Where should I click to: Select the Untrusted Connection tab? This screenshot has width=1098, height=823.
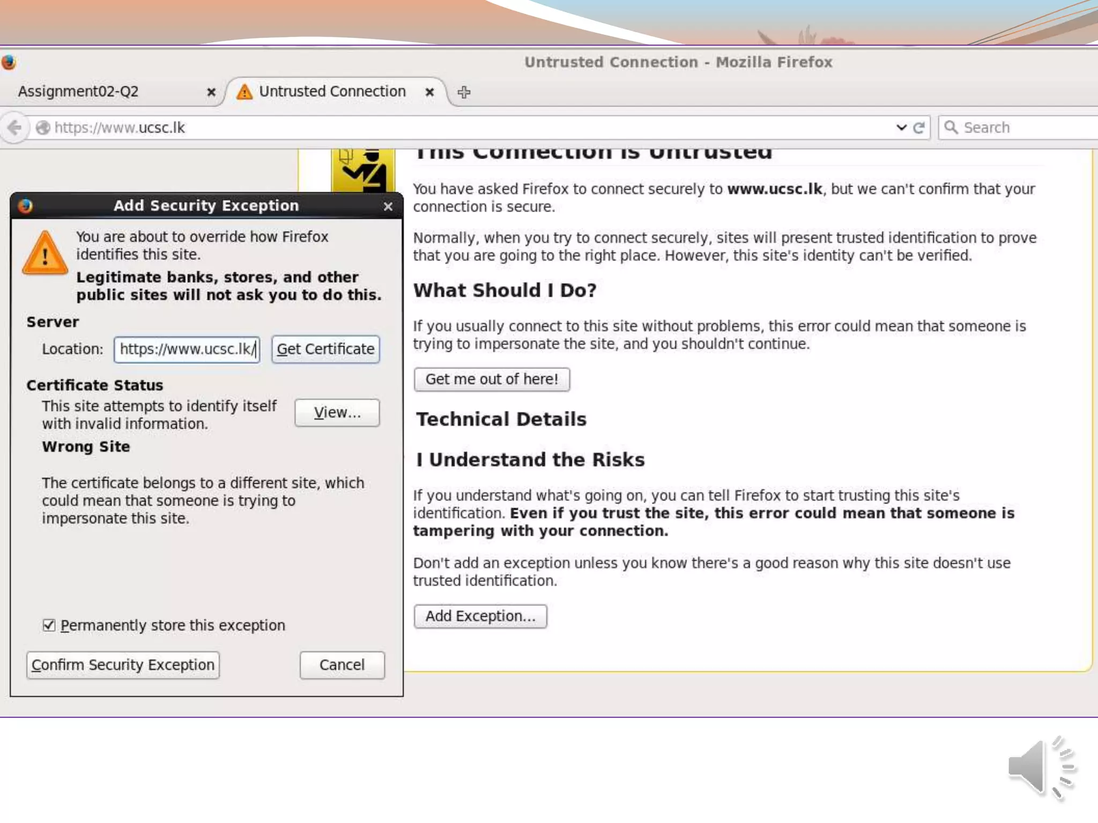[332, 92]
